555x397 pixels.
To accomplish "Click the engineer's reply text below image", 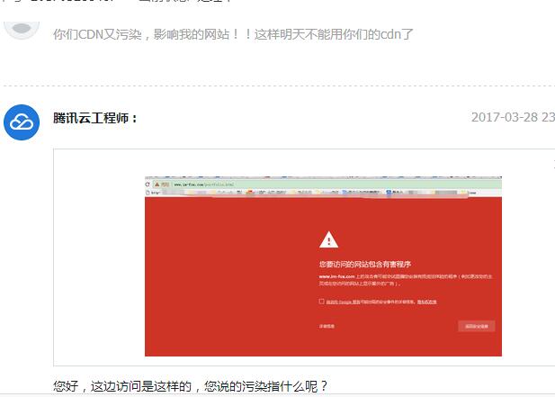I will point(191,386).
